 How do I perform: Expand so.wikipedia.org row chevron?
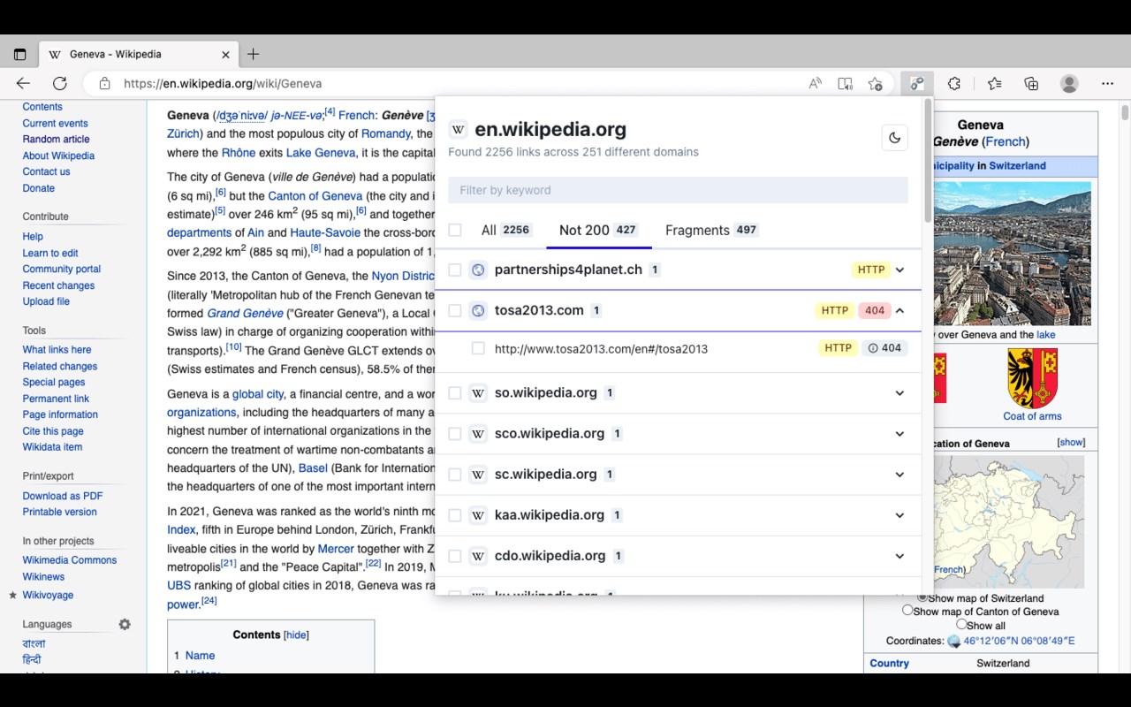899,392
